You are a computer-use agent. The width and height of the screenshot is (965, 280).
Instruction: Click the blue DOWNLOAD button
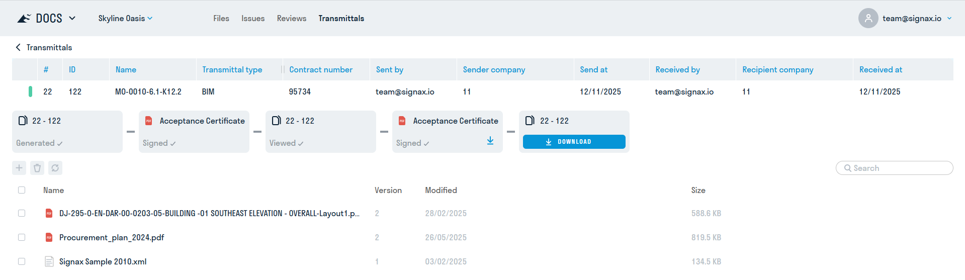(574, 142)
